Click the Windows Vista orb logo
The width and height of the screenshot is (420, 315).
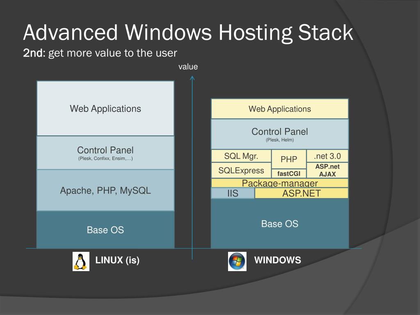click(x=237, y=261)
